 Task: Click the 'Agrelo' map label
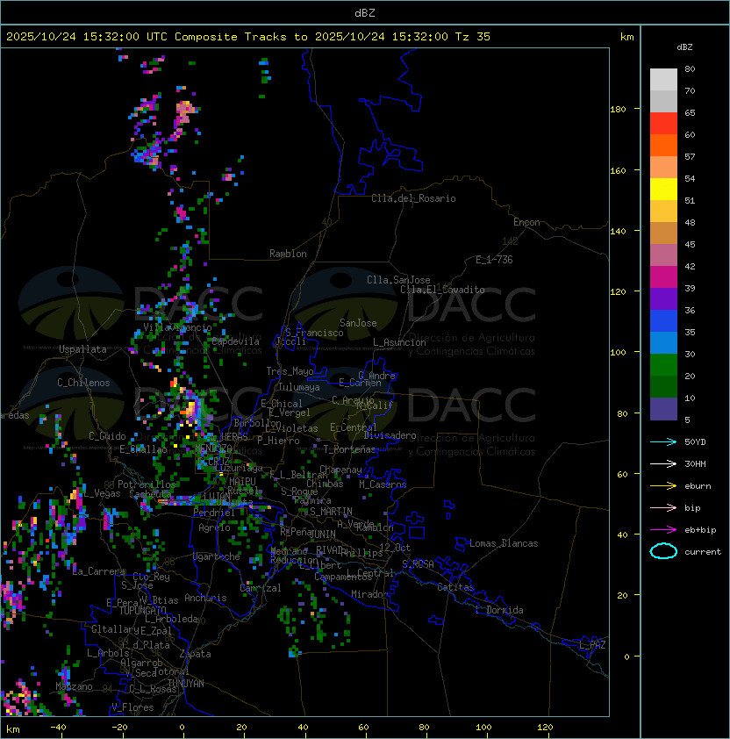[214, 527]
